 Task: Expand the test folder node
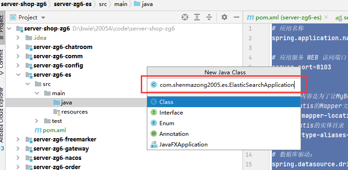click(37, 121)
